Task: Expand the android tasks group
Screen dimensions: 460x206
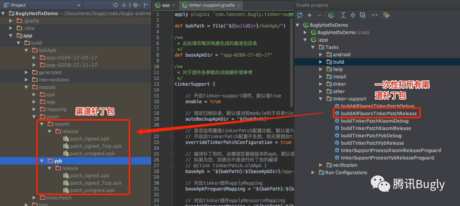Action: pos(321,55)
